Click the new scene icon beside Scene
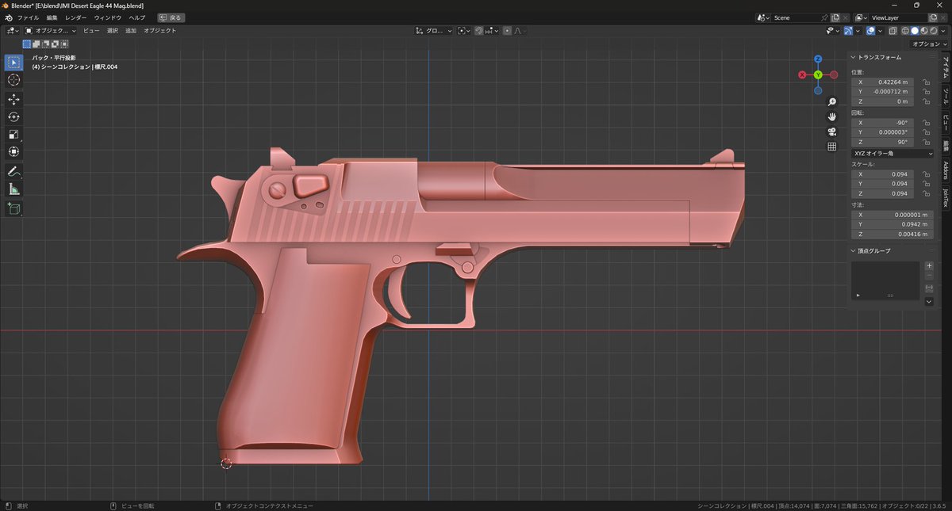The image size is (952, 511). pos(835,17)
